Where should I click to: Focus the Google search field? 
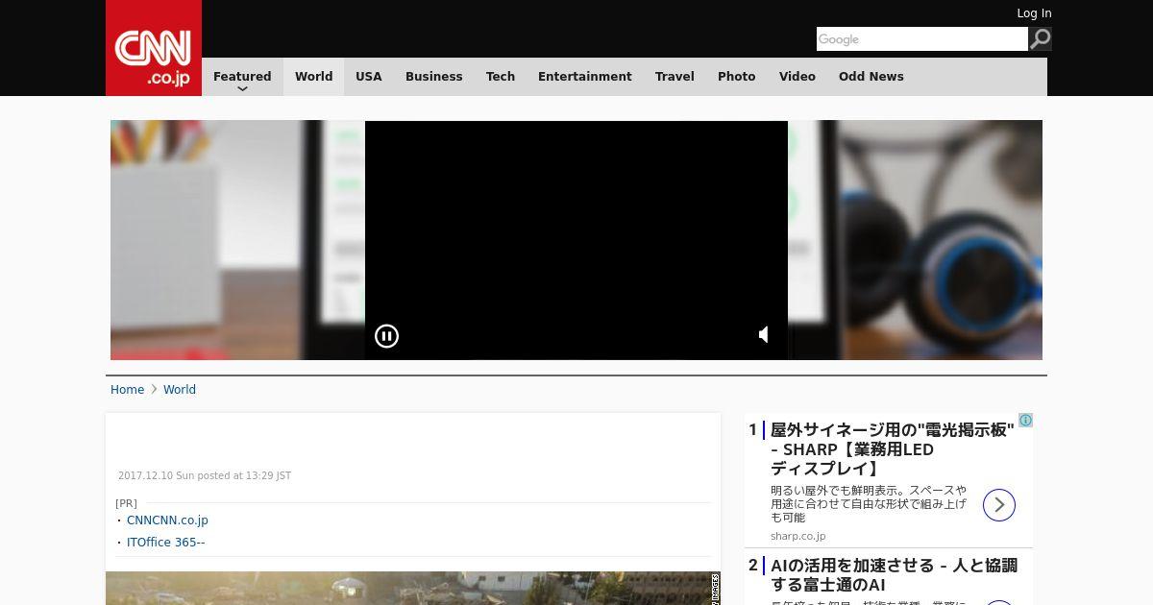922,39
